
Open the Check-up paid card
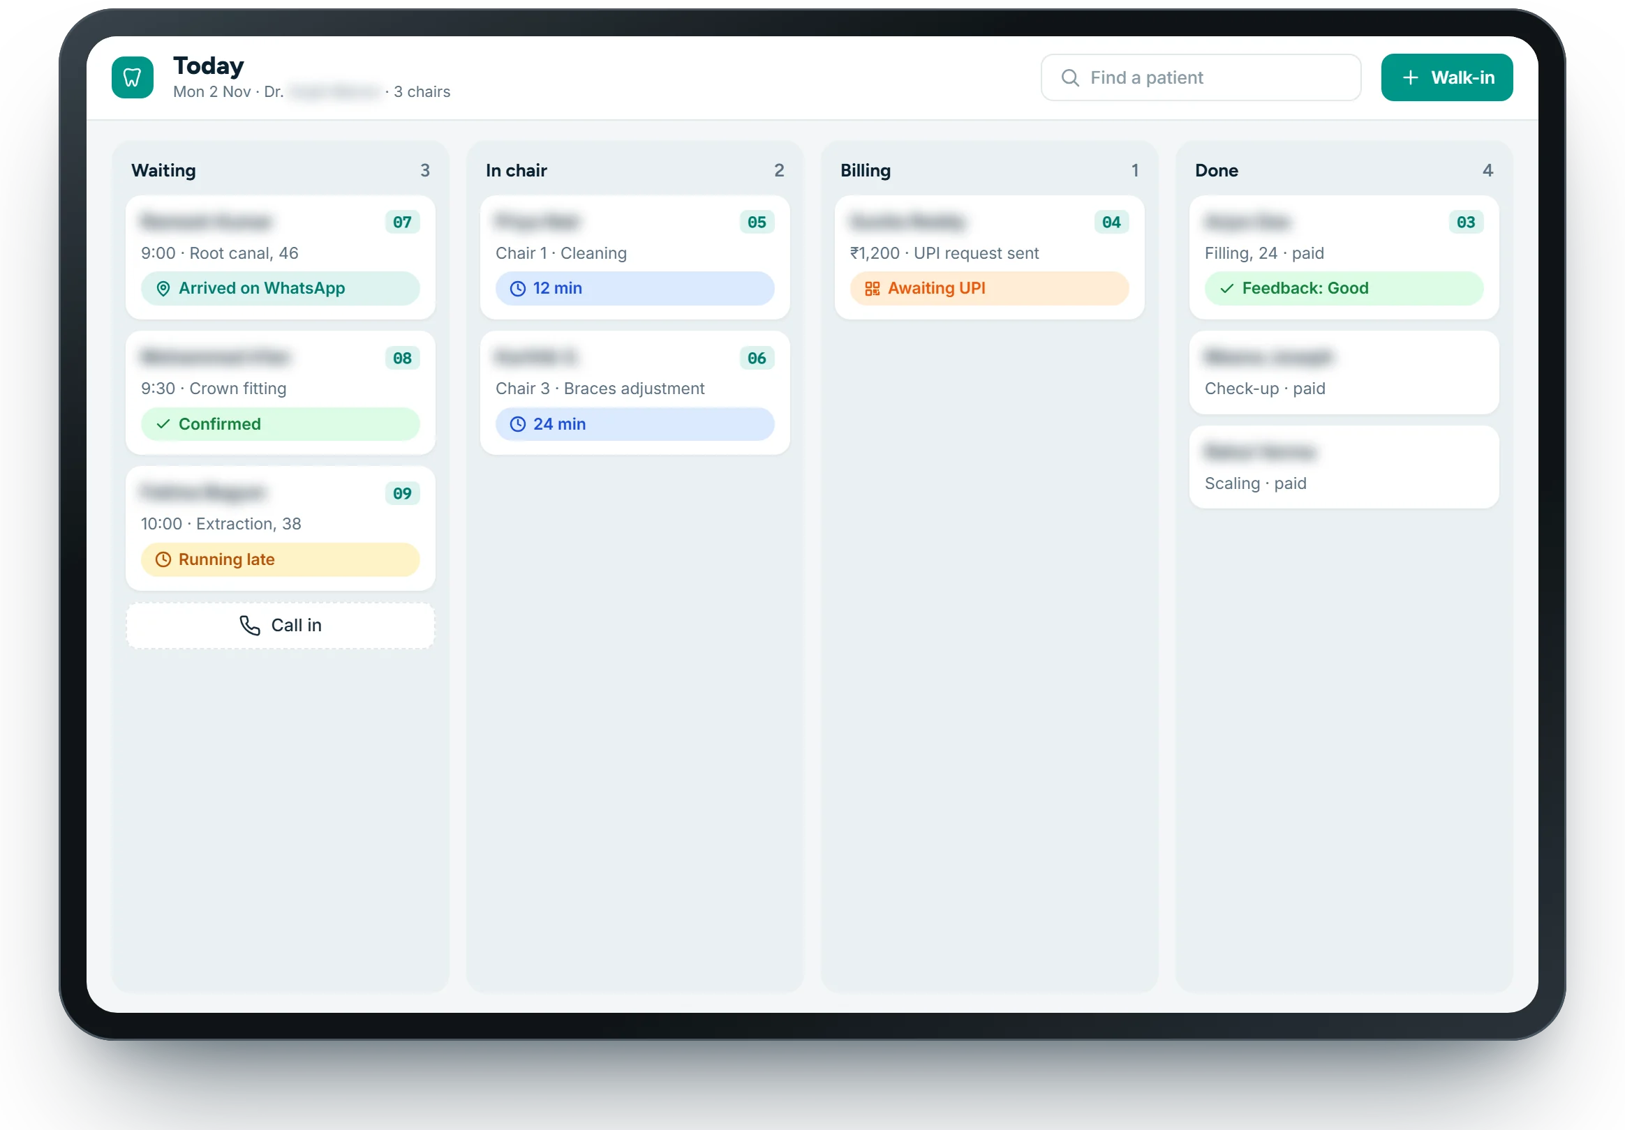click(x=1343, y=372)
